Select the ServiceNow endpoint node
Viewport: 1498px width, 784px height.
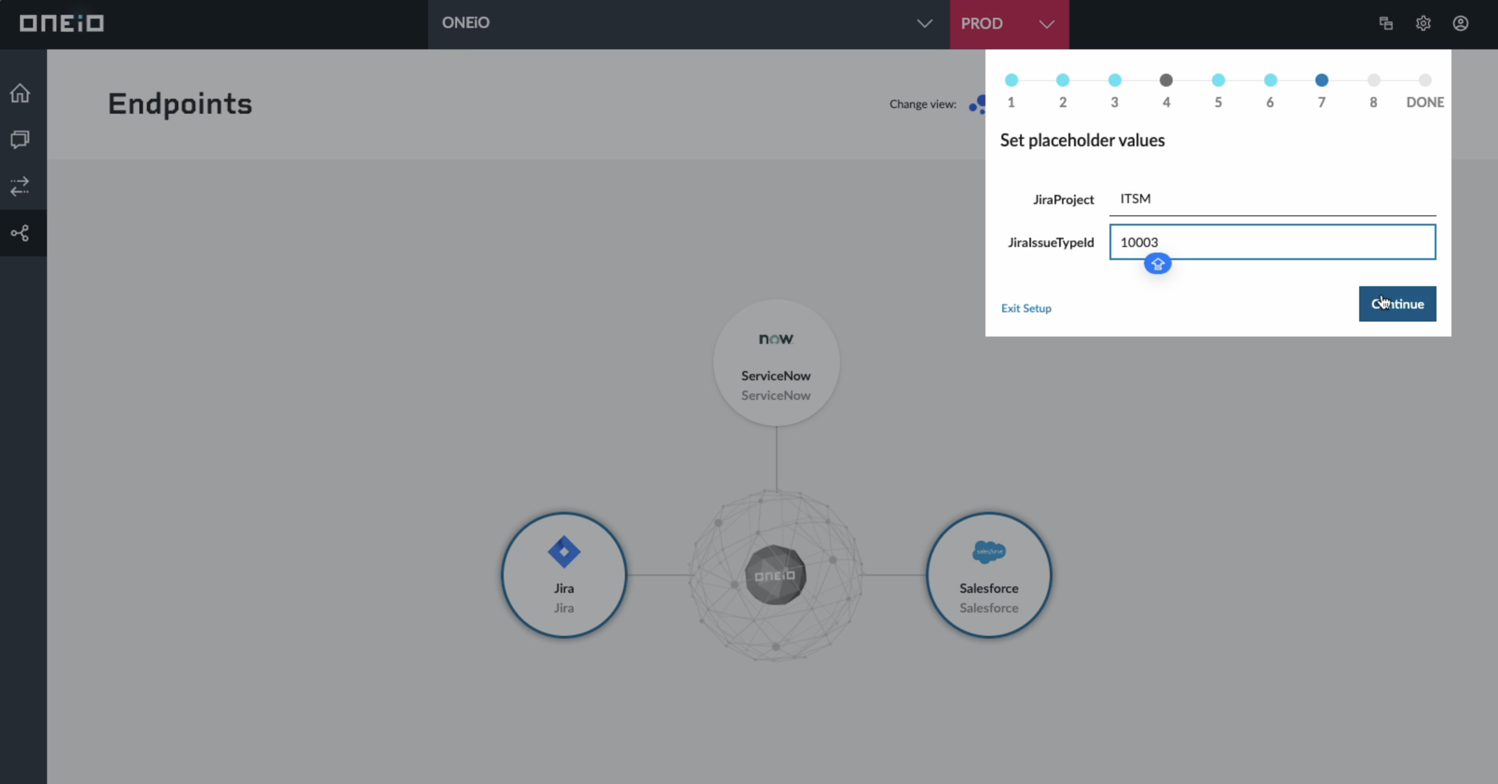[776, 363]
